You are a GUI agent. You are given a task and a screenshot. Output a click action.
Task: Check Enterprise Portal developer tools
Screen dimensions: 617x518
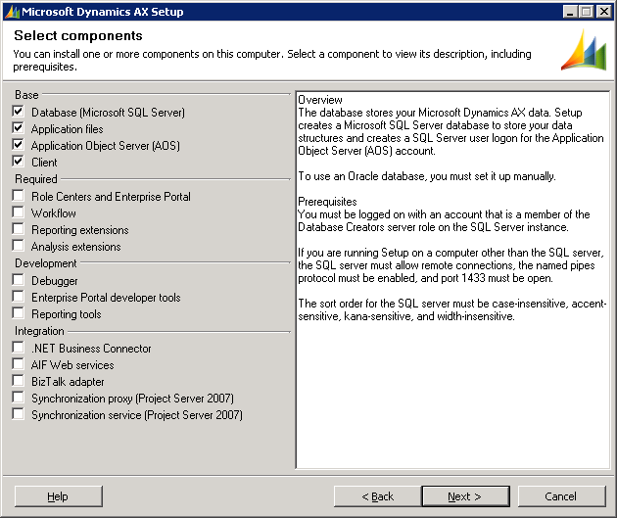[19, 298]
